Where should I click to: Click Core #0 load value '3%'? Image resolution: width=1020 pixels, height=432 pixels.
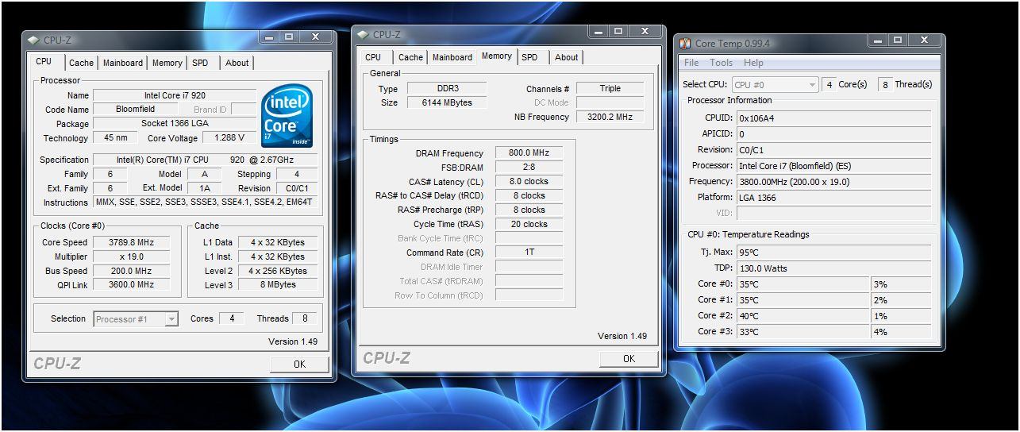coord(901,284)
